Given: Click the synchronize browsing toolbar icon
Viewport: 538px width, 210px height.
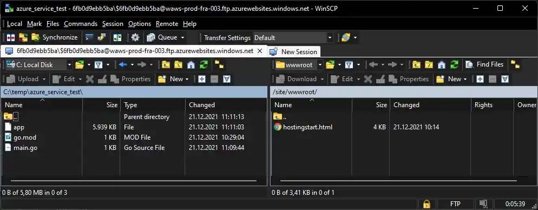Looking at the screenshot, I should click(x=117, y=37).
